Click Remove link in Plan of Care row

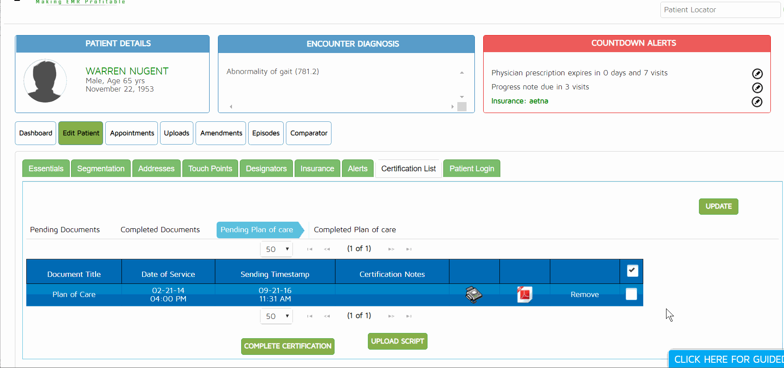[x=584, y=294]
